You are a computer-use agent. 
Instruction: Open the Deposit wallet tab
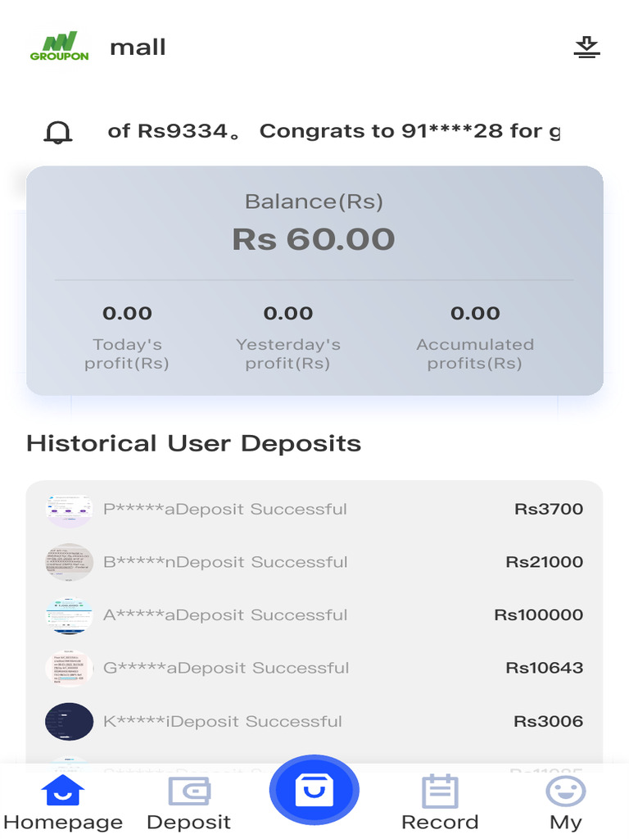pos(189,792)
